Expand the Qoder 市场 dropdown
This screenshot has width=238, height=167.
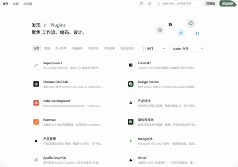click(188, 48)
